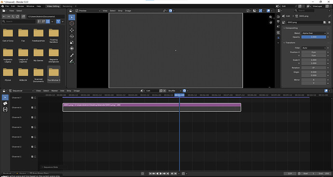Adjust the Opacity slider value
333x177 pixels.
tap(314, 37)
